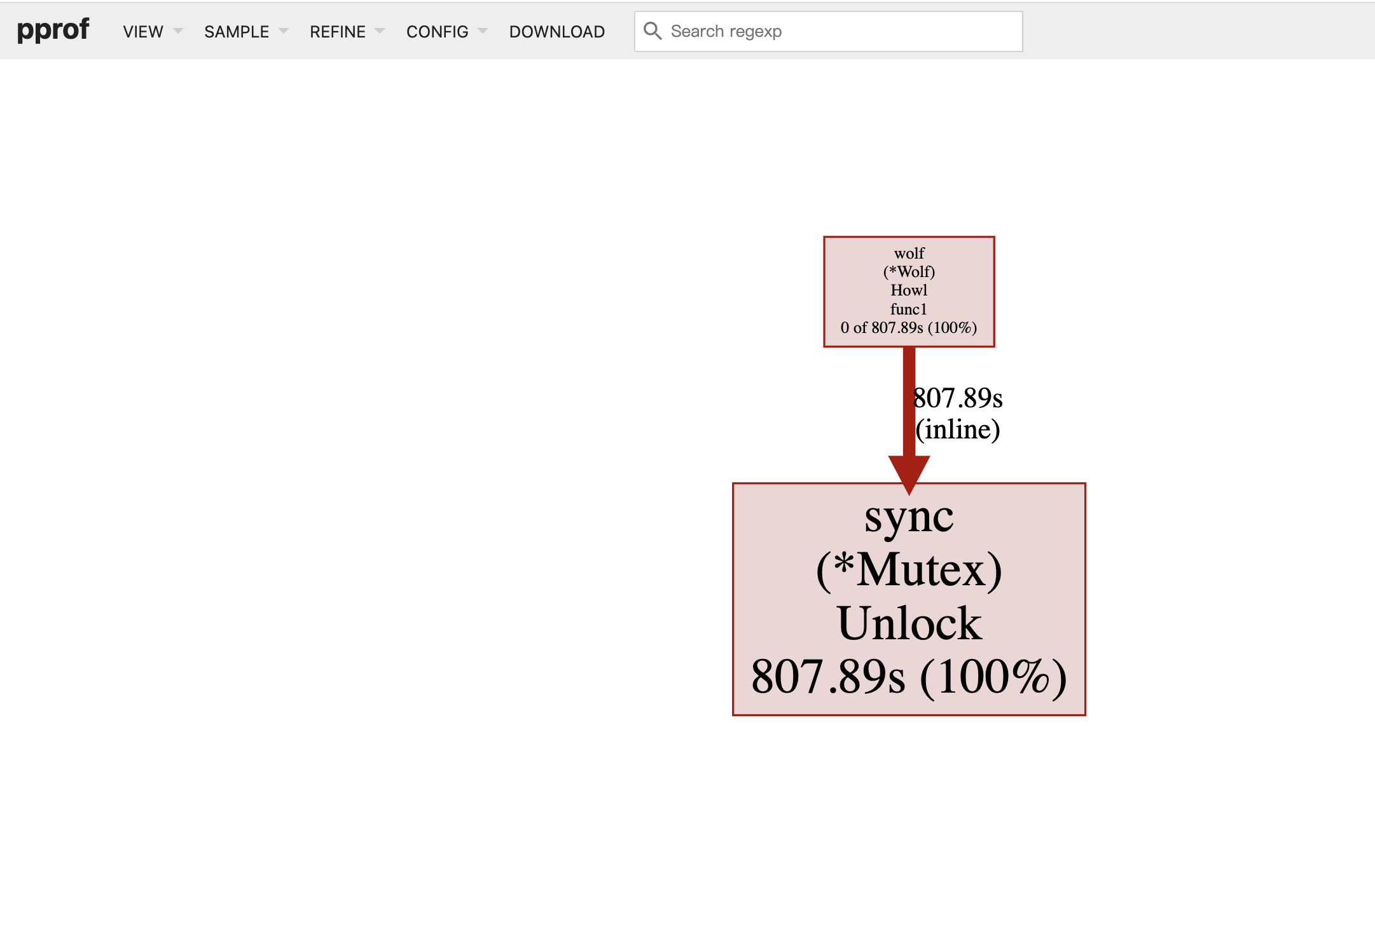Viewport: 1375px width, 929px height.
Task: Open the VIEW menu
Action: [143, 32]
